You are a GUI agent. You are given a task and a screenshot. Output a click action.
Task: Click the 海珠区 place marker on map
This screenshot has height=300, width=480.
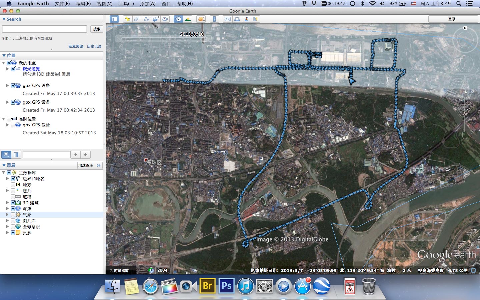(146, 160)
